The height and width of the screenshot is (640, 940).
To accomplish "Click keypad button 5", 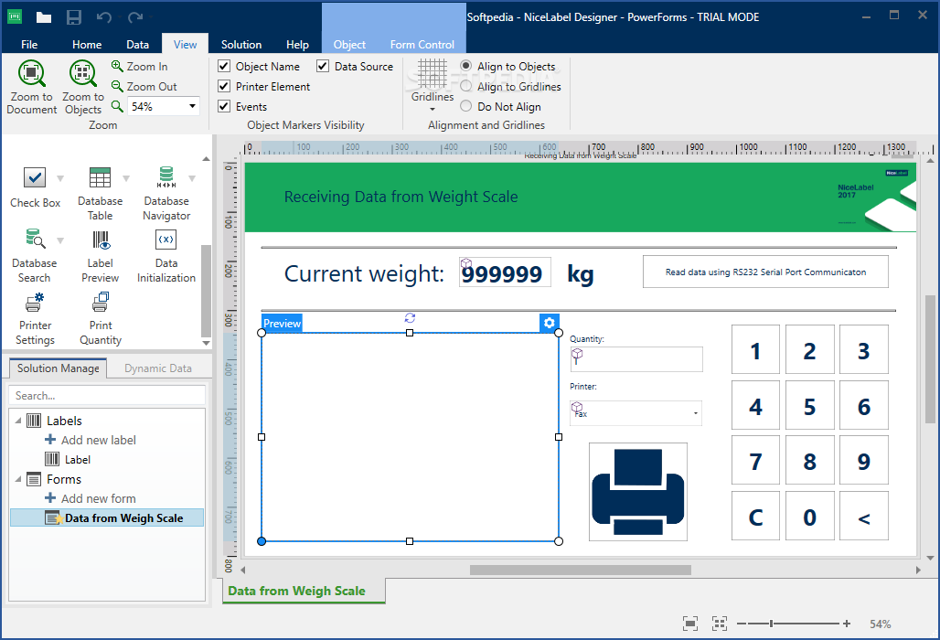I will point(810,405).
